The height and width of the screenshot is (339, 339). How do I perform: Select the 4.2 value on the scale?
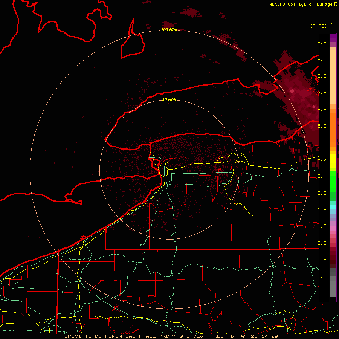coord(322,160)
